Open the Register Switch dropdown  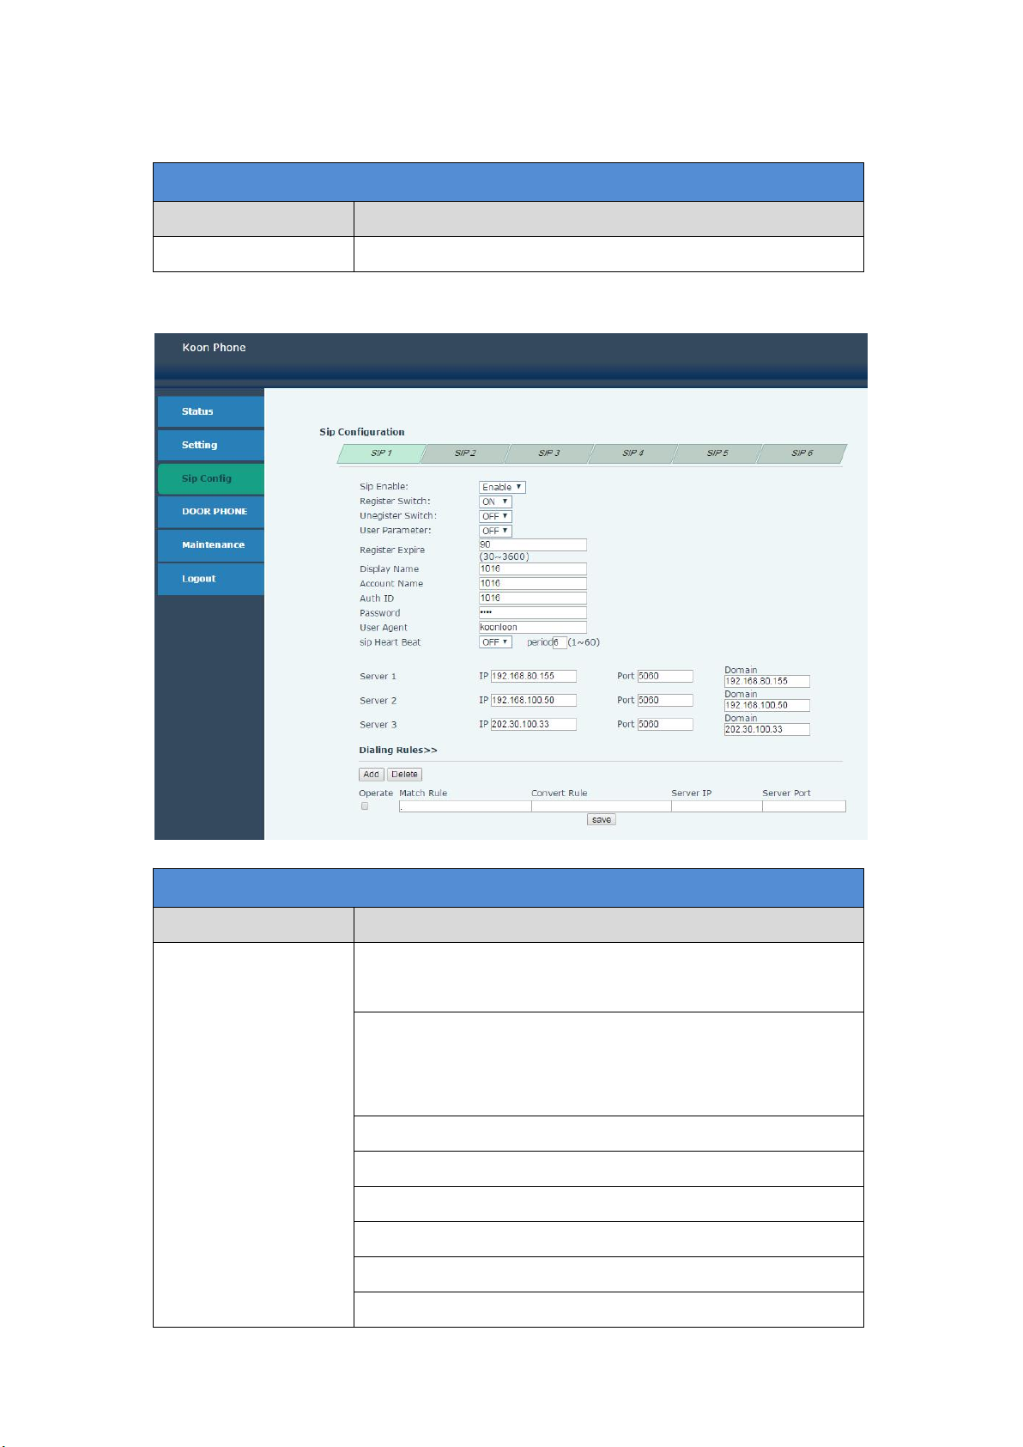point(495,502)
